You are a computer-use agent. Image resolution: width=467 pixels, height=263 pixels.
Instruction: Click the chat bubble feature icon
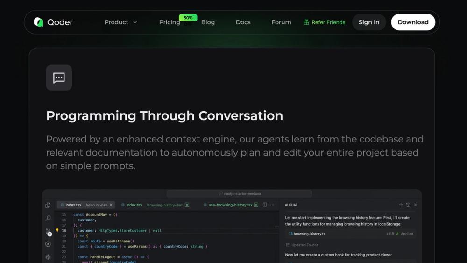point(59,78)
